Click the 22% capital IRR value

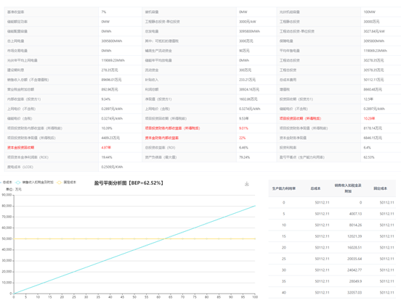242,138
